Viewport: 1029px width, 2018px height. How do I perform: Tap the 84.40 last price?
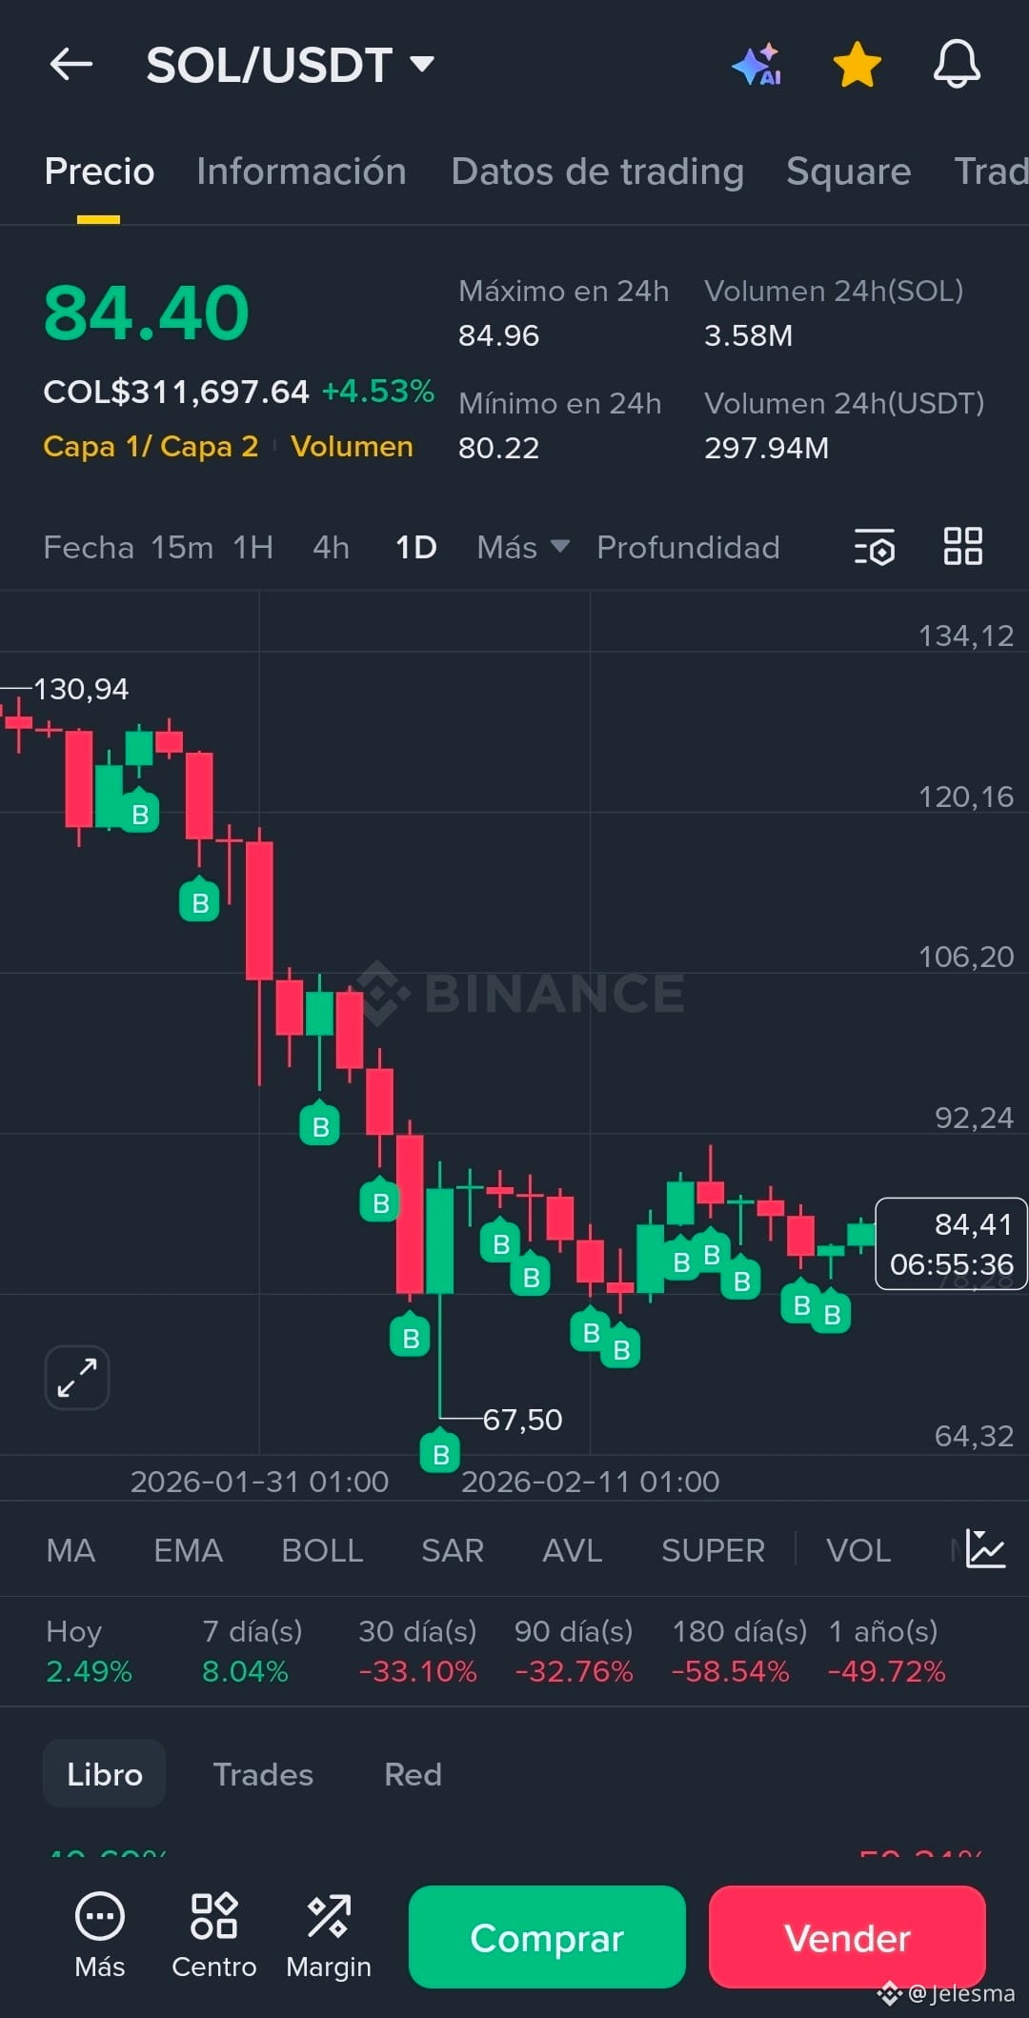pos(147,313)
